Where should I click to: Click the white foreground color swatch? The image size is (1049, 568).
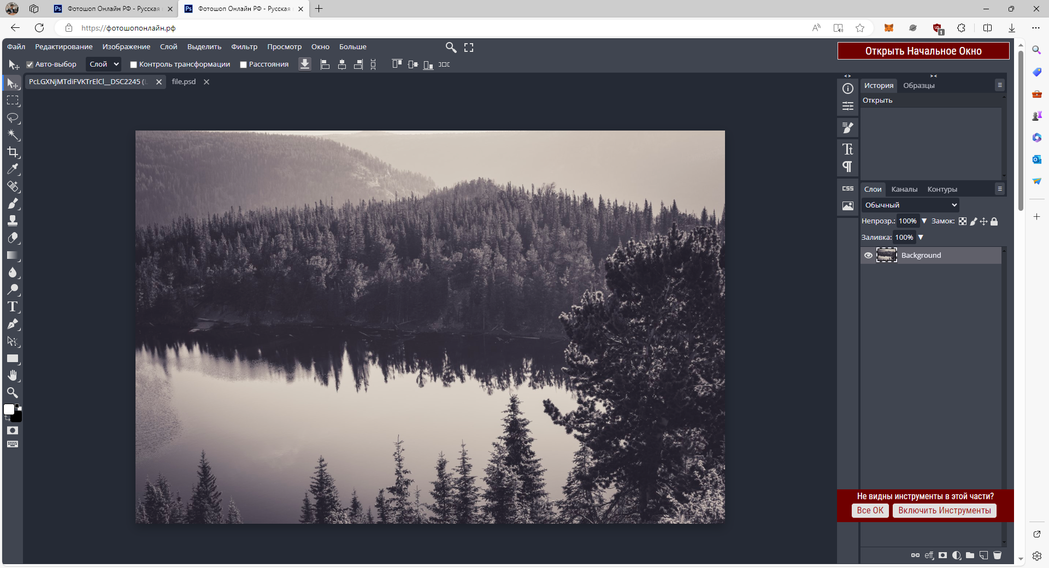(9, 410)
